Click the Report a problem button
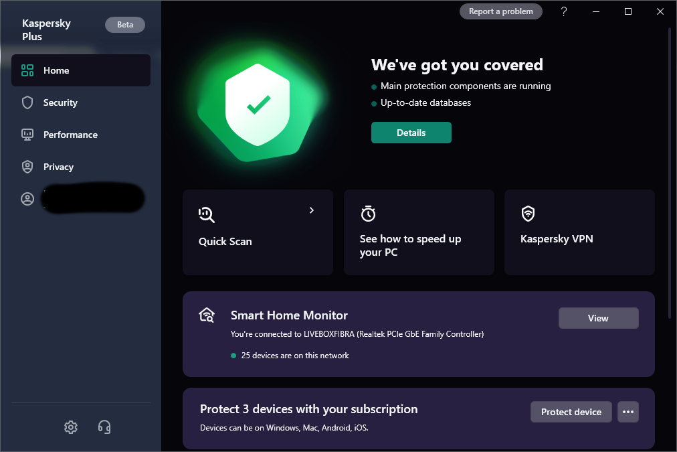 501,11
